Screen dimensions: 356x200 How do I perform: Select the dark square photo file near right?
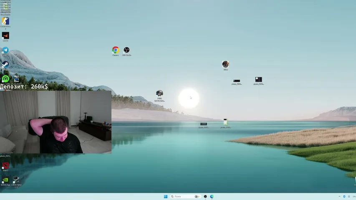[x=259, y=79]
